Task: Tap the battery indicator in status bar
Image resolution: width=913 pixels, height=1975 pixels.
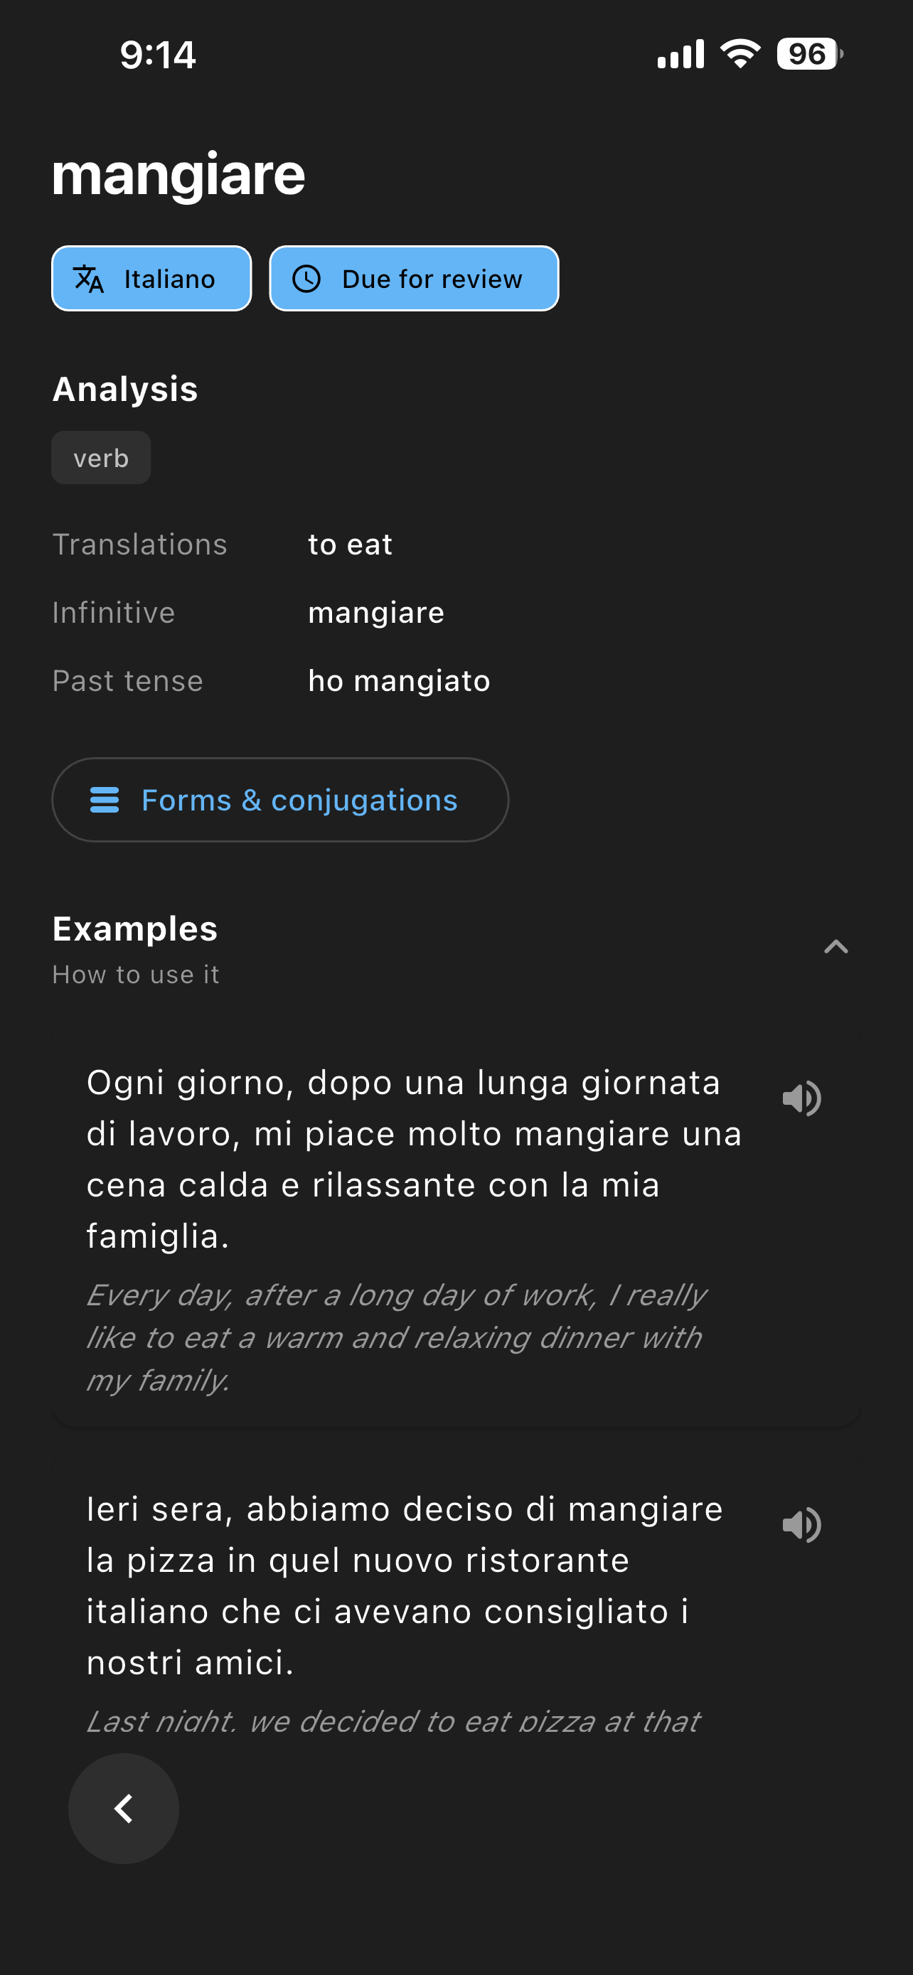Action: 809,55
